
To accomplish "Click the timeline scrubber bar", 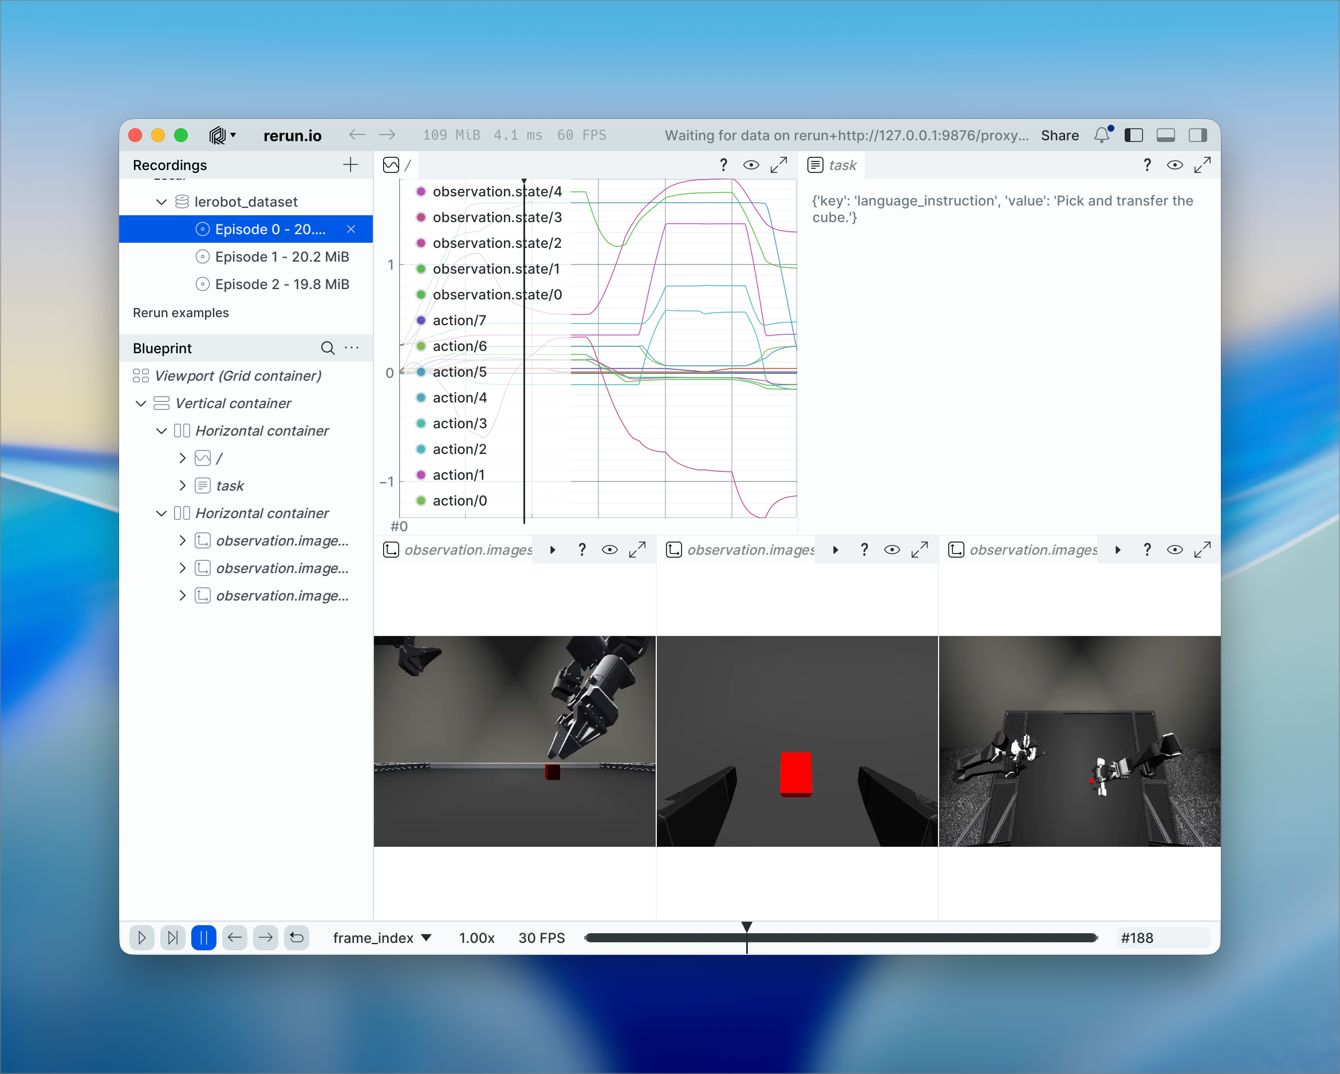I will (x=870, y=937).
